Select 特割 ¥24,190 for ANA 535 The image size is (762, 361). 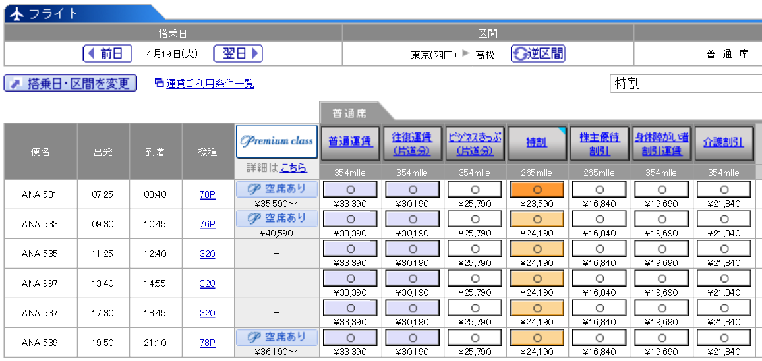[x=537, y=249]
